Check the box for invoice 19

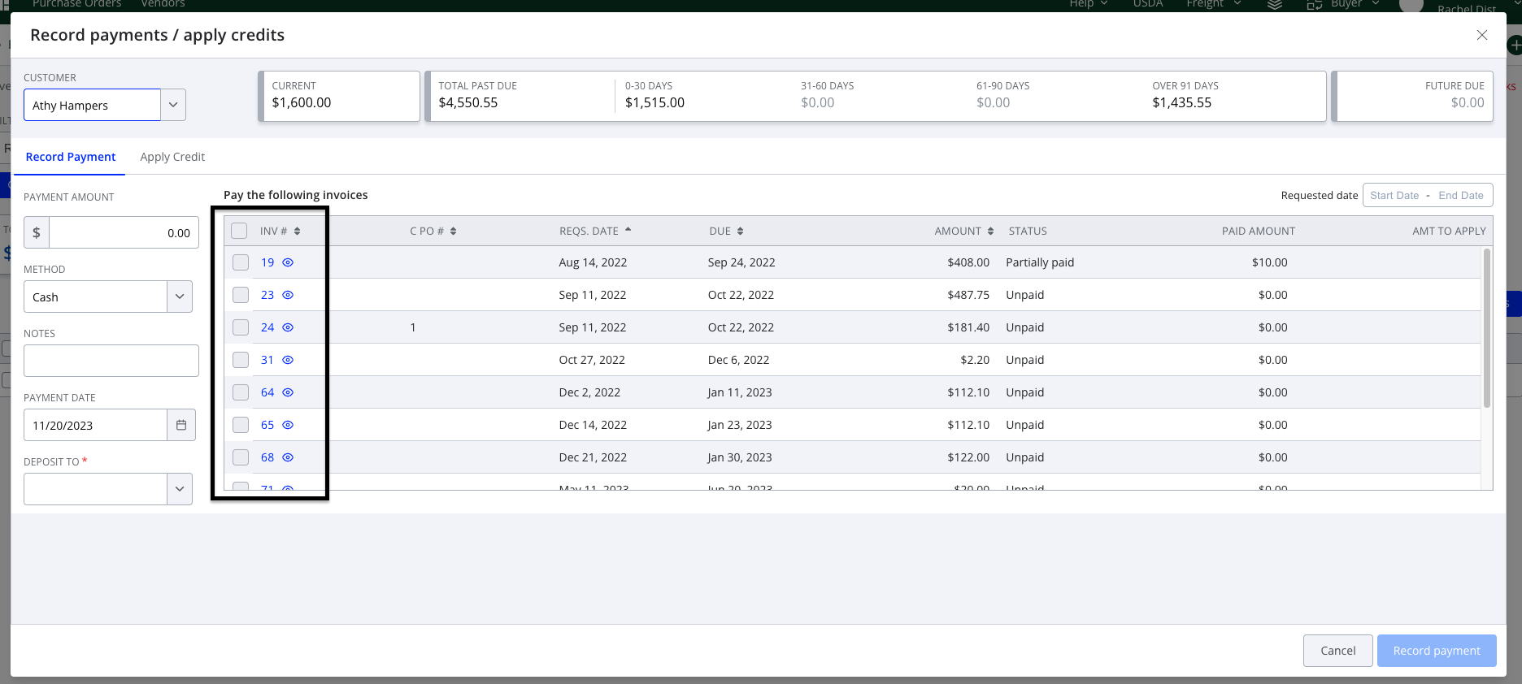(241, 262)
